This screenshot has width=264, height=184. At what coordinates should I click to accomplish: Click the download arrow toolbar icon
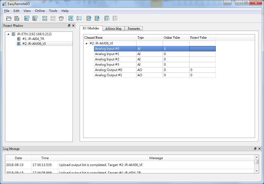(97, 18)
